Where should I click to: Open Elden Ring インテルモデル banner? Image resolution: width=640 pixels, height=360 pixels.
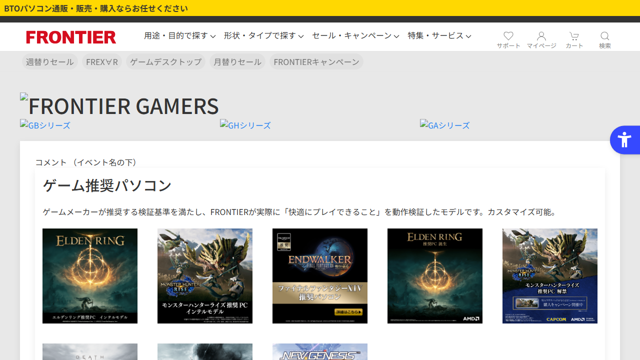coord(90,276)
